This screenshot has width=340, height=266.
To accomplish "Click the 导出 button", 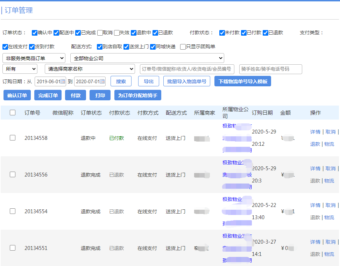I will pyautogui.click(x=149, y=81).
